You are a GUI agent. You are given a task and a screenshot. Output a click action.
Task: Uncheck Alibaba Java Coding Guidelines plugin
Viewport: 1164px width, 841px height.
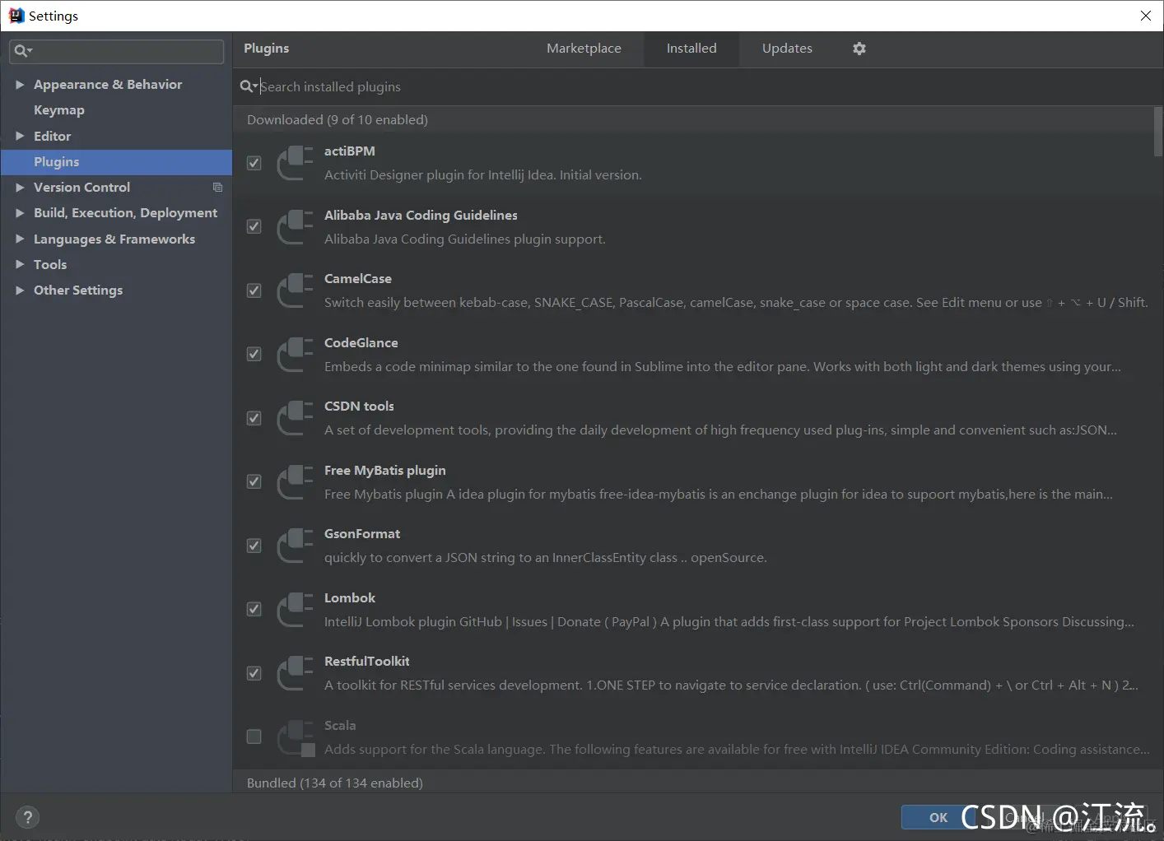254,226
